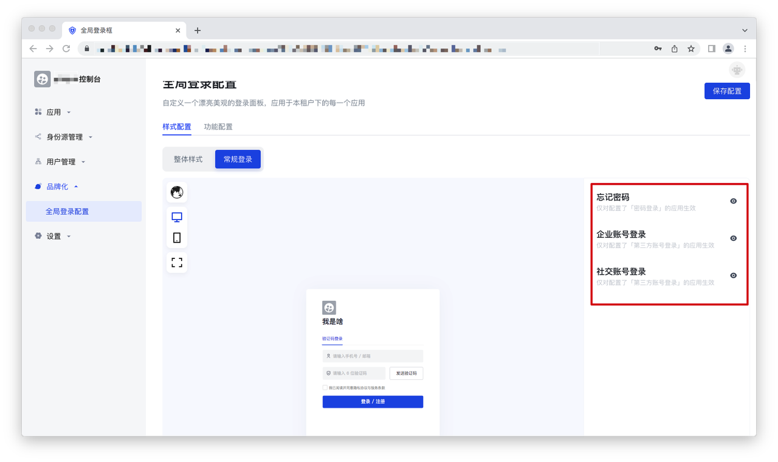Toggle visibility of 企业账号登录 option
This screenshot has height=462, width=778.
(733, 238)
